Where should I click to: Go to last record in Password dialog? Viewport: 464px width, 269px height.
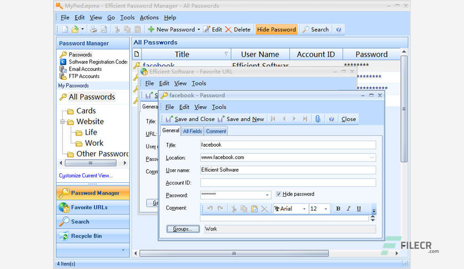coord(305,119)
